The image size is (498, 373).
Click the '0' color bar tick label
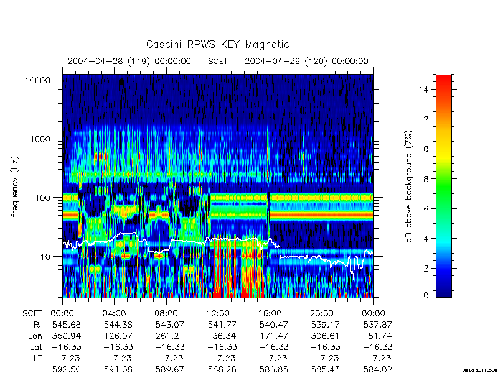pyautogui.click(x=426, y=295)
